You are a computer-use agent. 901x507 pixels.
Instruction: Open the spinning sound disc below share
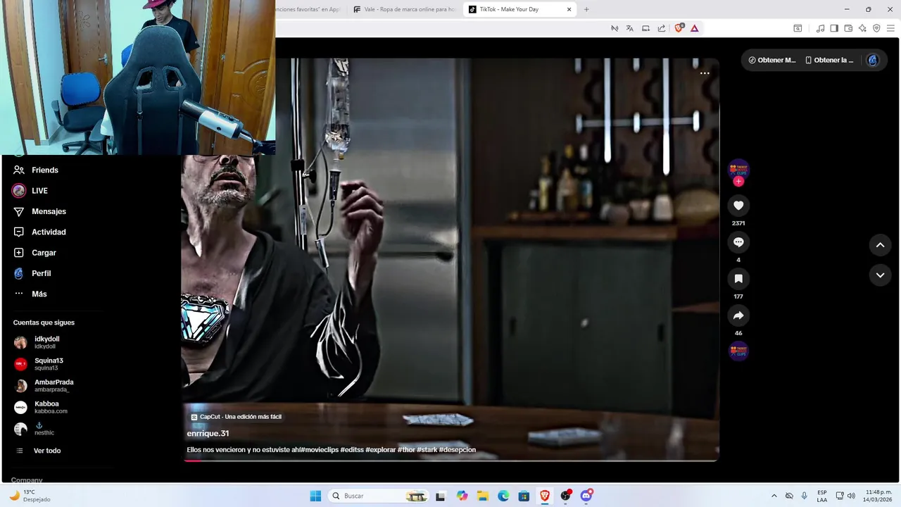(x=738, y=351)
